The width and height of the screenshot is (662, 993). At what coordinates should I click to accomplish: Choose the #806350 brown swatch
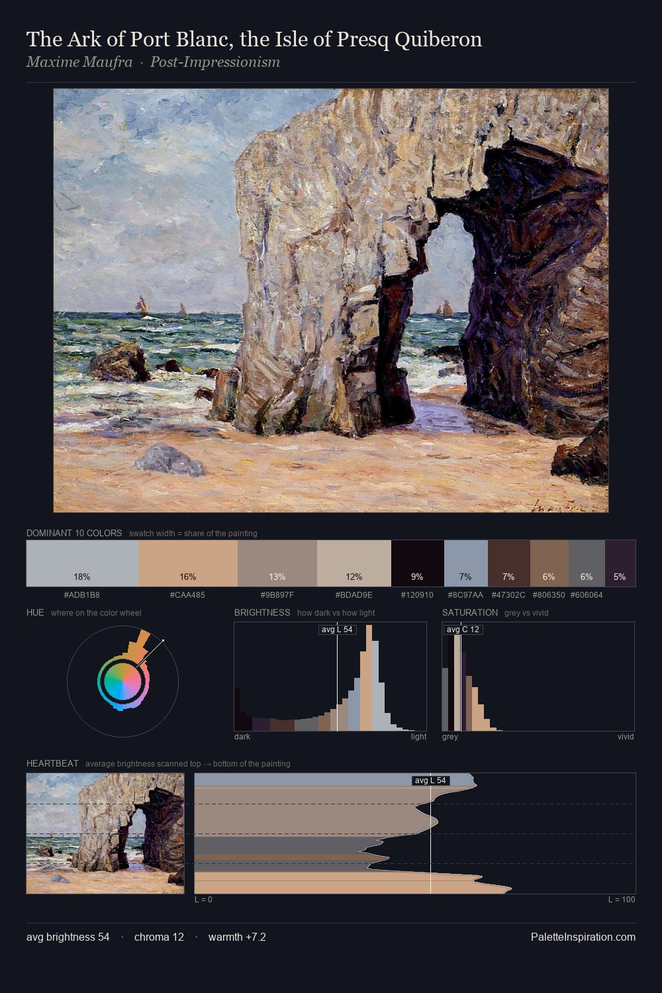pyautogui.click(x=549, y=563)
